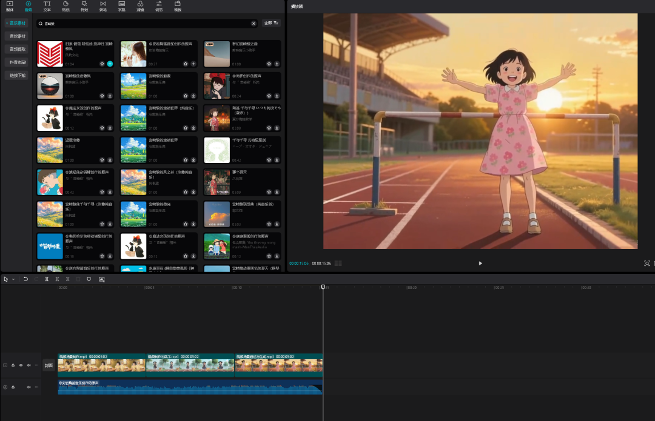Select the arrow selection tool in timeline toolbar
The height and width of the screenshot is (421, 655).
point(5,279)
